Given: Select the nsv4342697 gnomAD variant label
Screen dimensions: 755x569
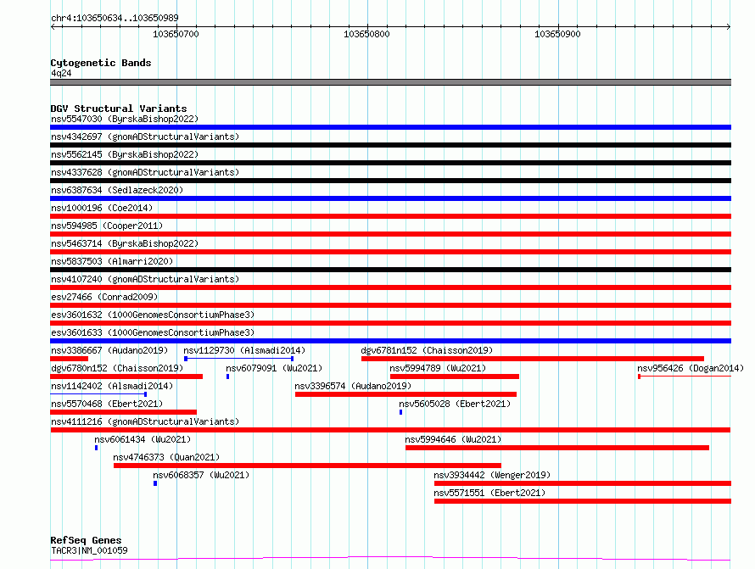Looking at the screenshot, I should 145,137.
